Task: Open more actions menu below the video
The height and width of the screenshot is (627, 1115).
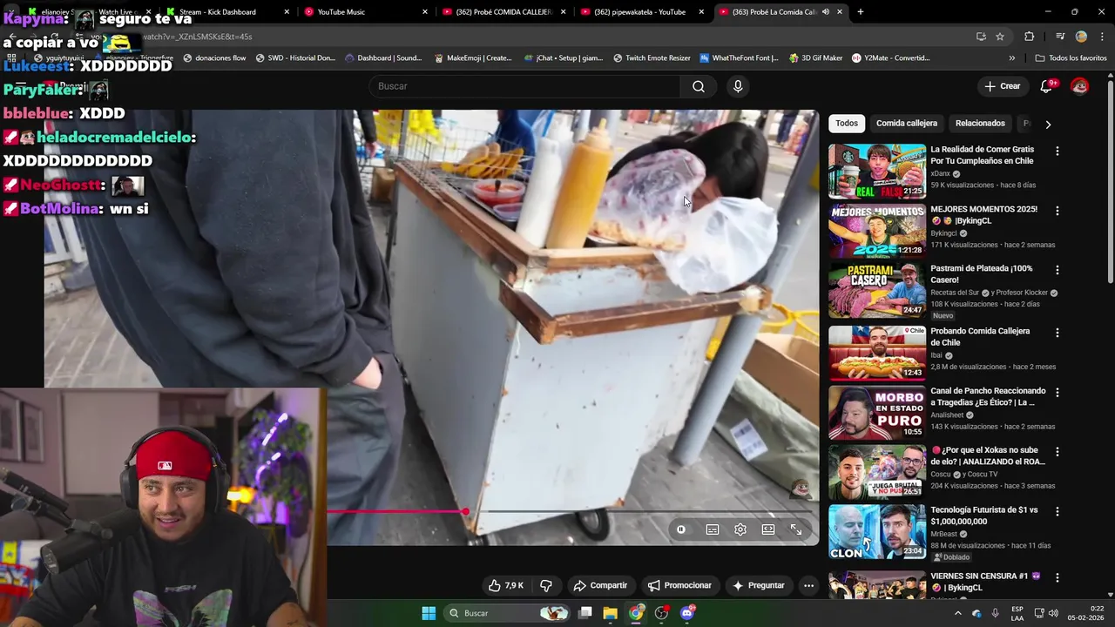Action: click(x=808, y=585)
